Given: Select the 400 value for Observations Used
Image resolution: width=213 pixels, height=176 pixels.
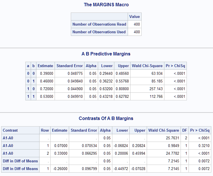Looking at the screenshot, I should pos(137,32).
